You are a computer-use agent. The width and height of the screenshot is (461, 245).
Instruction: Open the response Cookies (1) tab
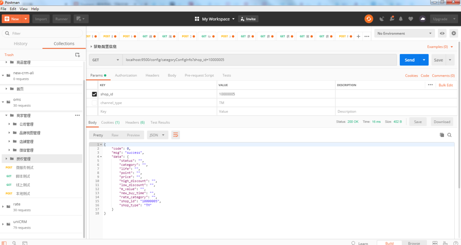point(110,122)
